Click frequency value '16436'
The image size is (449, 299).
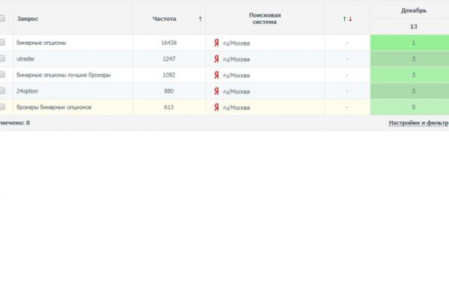[x=169, y=43]
